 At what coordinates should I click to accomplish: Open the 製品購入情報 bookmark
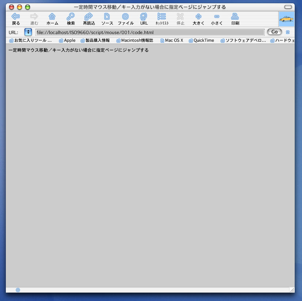tap(95, 40)
